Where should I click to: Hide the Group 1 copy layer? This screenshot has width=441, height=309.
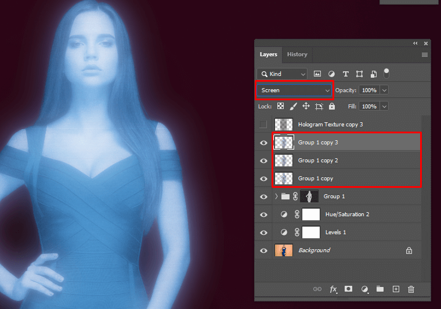(263, 179)
